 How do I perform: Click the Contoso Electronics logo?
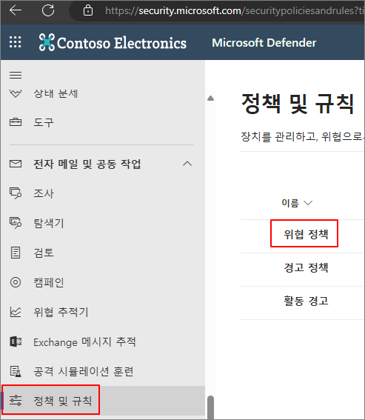[113, 42]
